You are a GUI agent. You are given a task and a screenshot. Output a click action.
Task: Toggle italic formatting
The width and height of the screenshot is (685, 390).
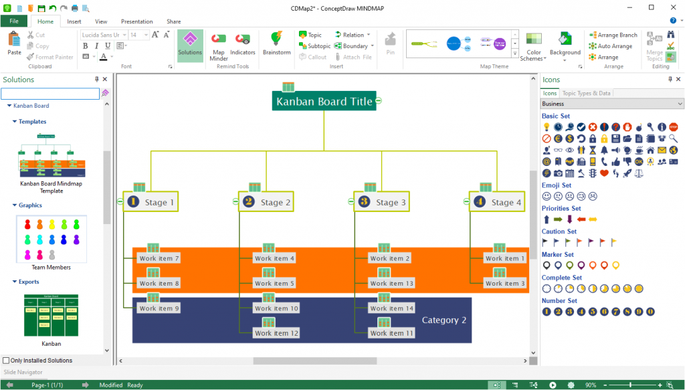coord(96,45)
